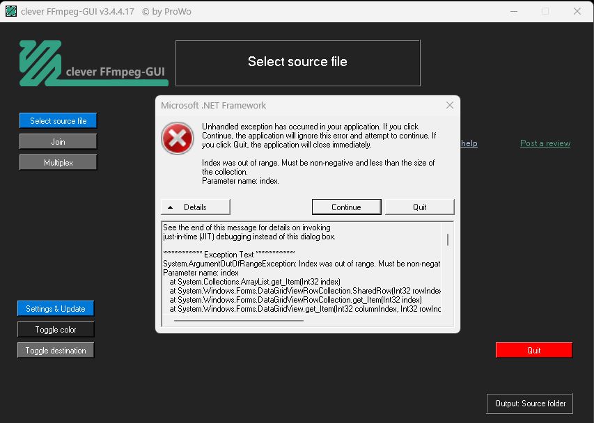The image size is (594, 423).
Task: Click the exception details text box
Action: [x=307, y=274]
